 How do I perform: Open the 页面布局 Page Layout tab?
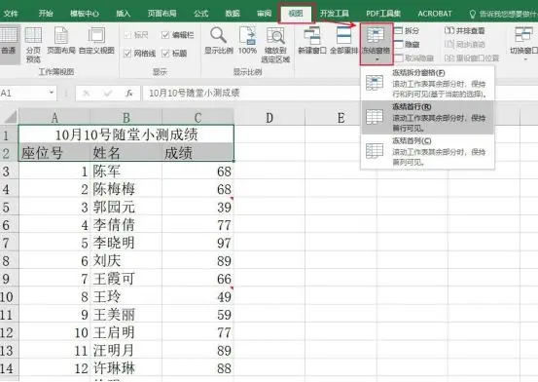click(161, 14)
